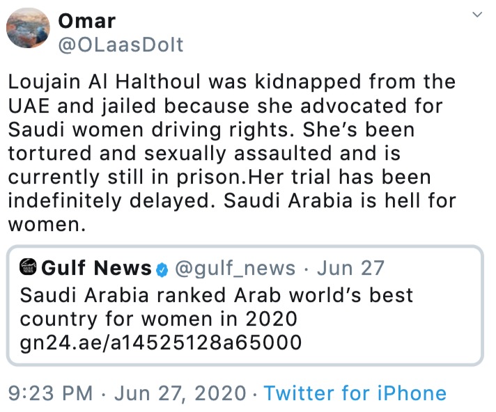Open the gn24.ae article link
Screen dimensions: 496x412
coord(161,342)
